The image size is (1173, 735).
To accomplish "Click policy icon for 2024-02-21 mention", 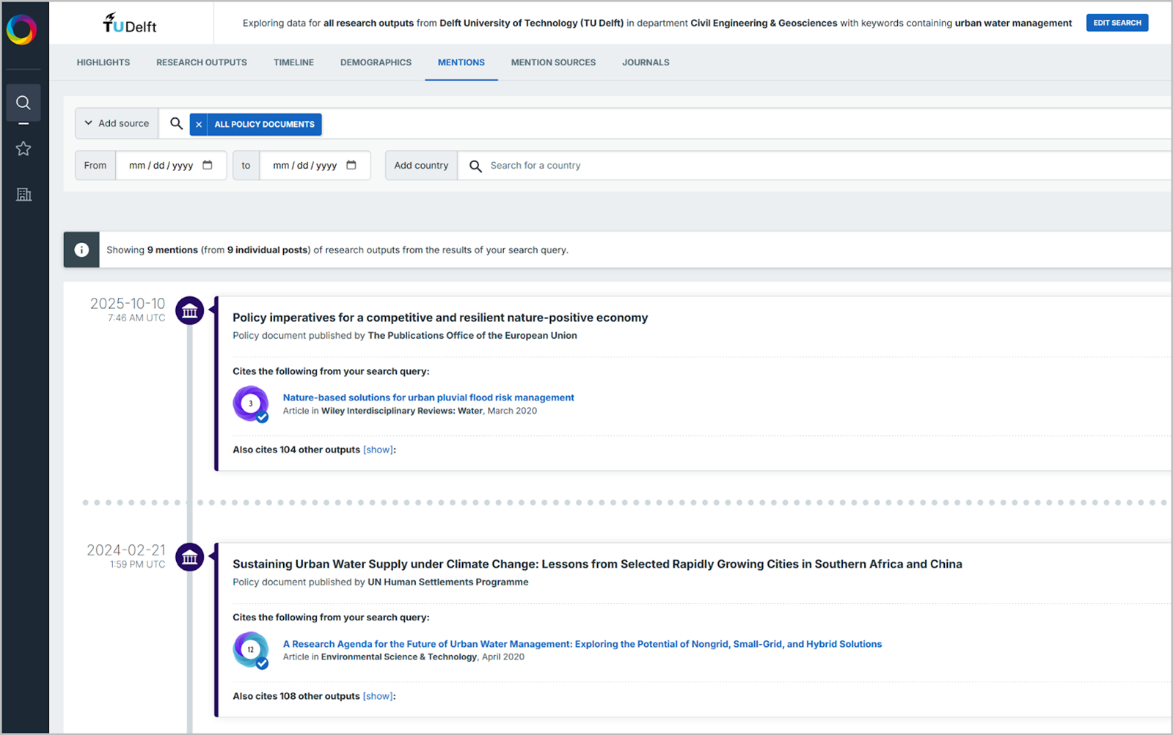I will [x=190, y=557].
